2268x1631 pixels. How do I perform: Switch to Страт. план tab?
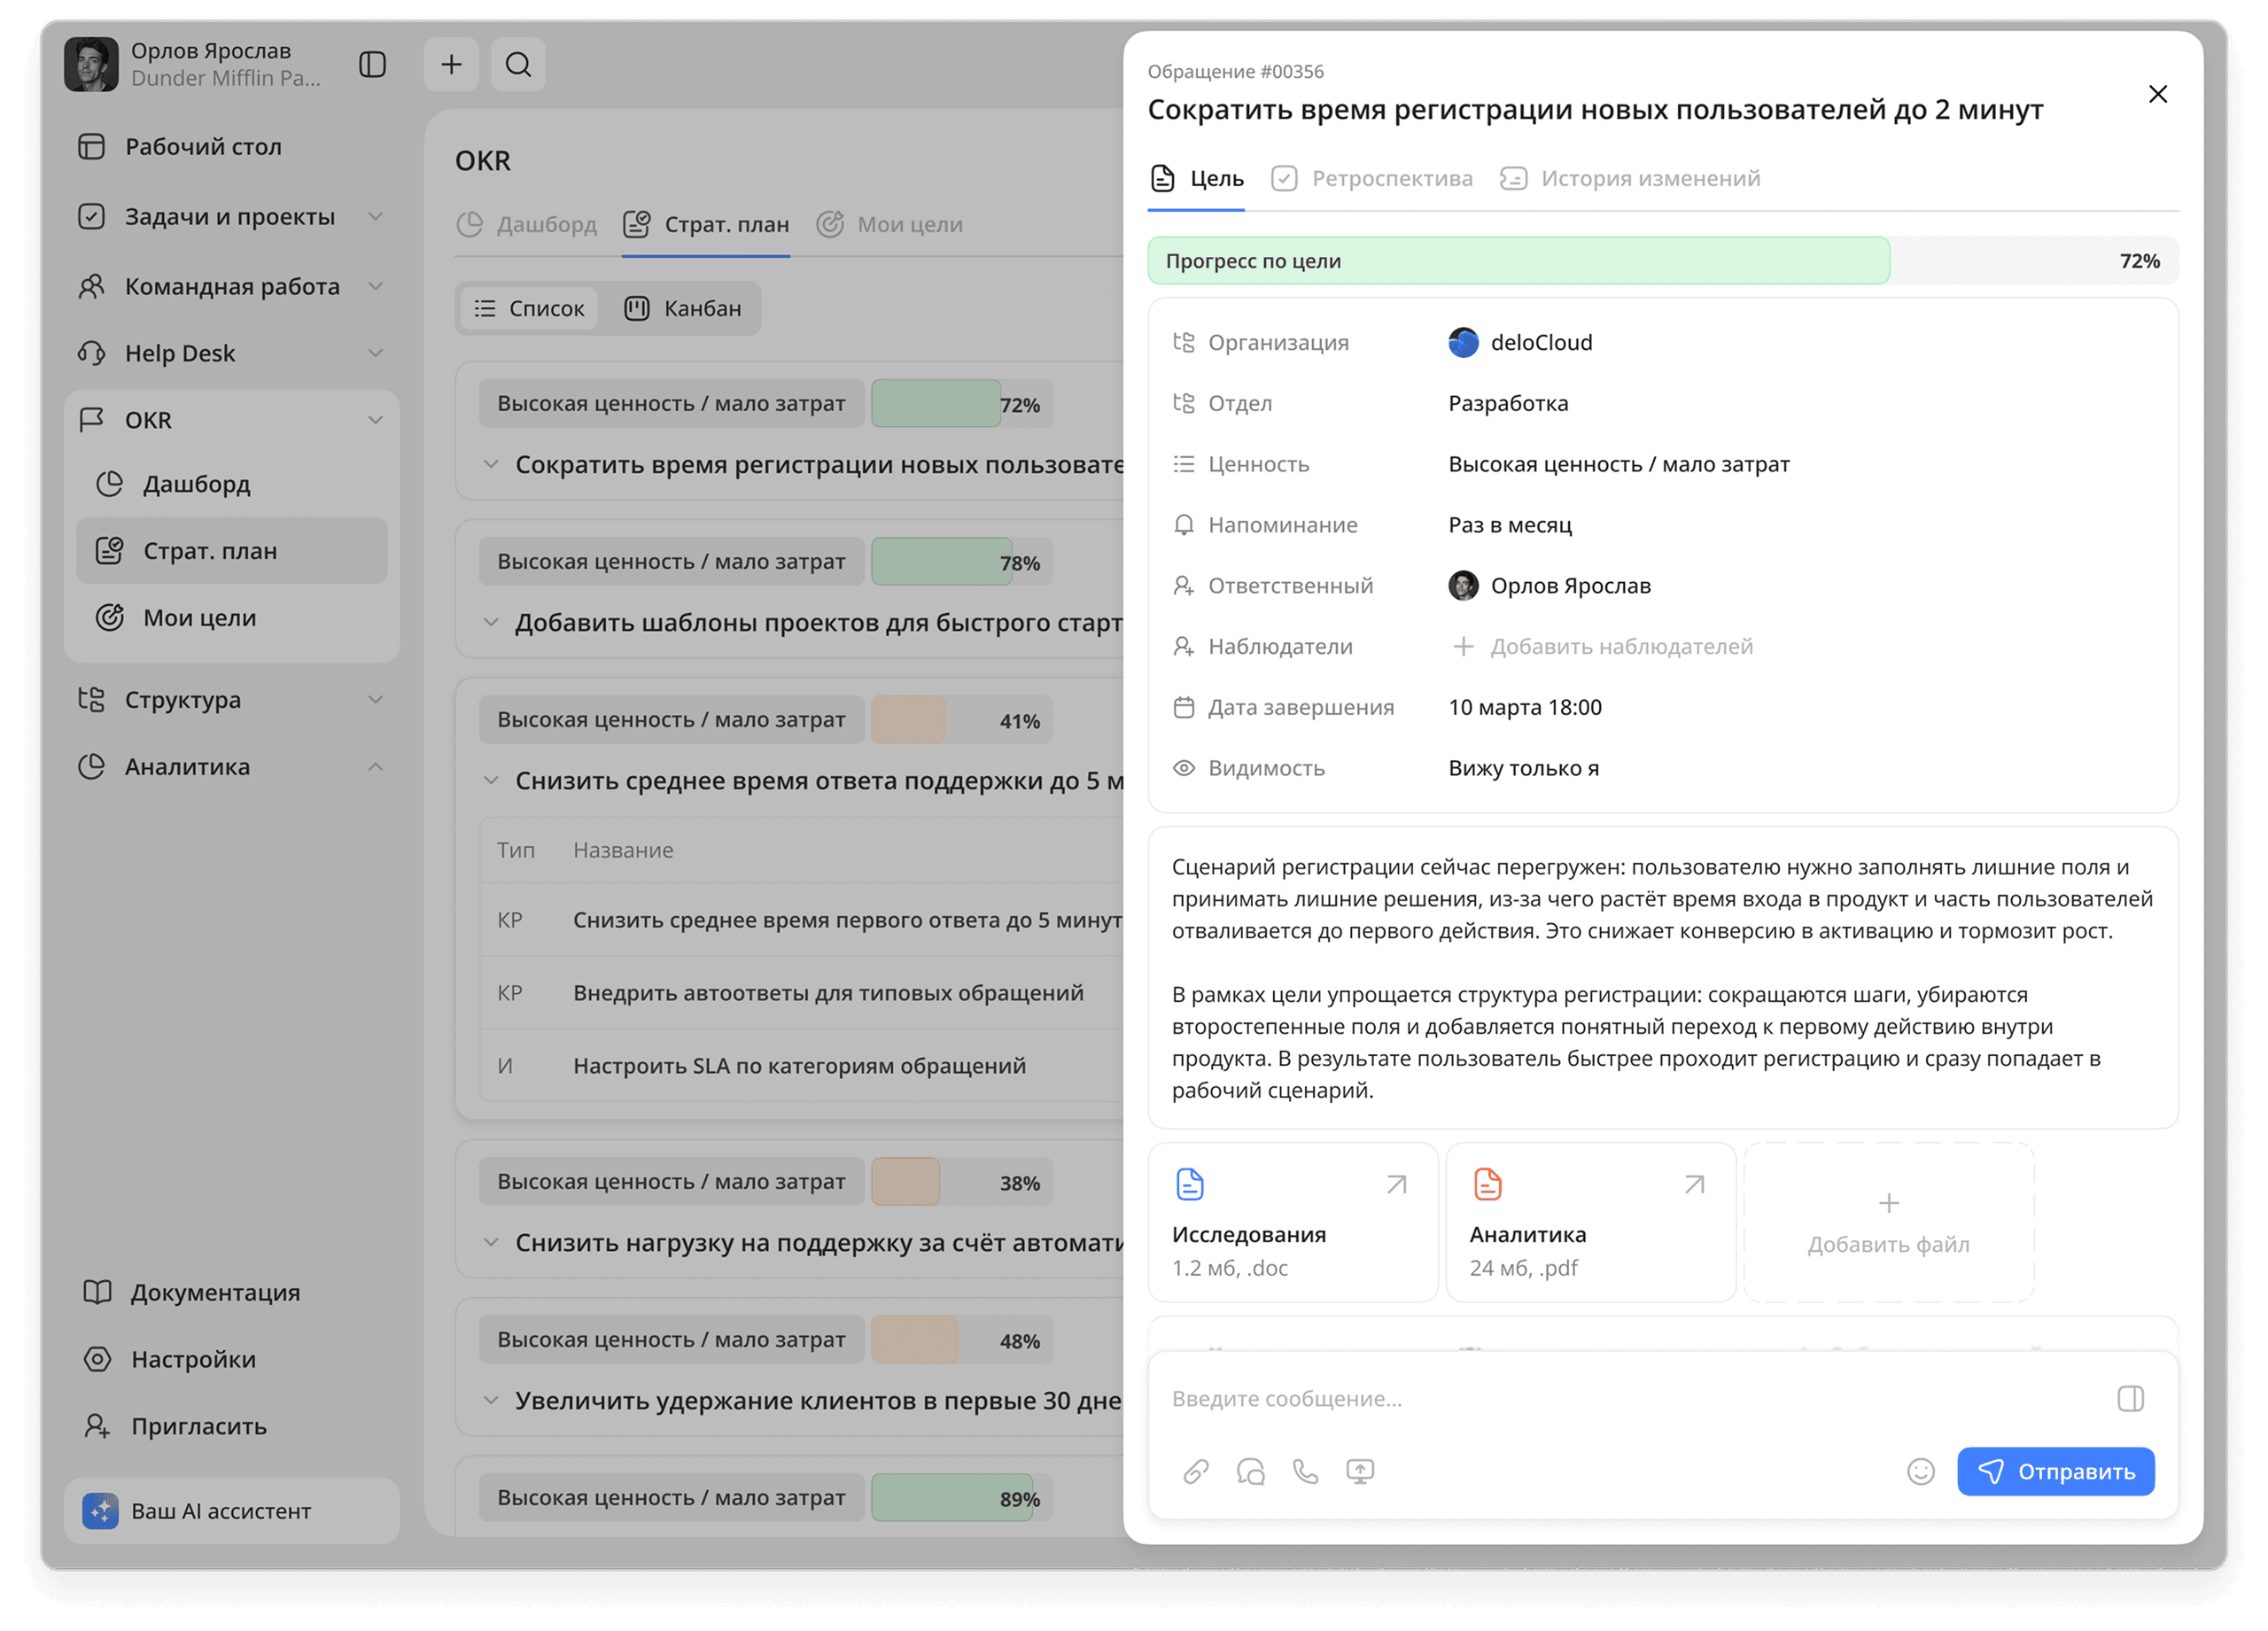706,225
